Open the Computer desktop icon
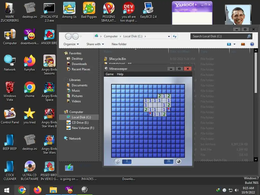 (x=10, y=37)
